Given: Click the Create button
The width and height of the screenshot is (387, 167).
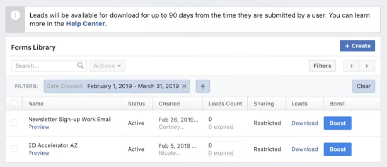Looking at the screenshot, I should [x=357, y=46].
